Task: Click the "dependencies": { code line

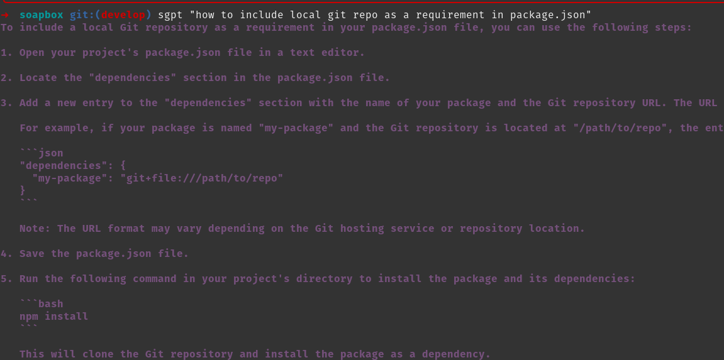Action: click(73, 166)
